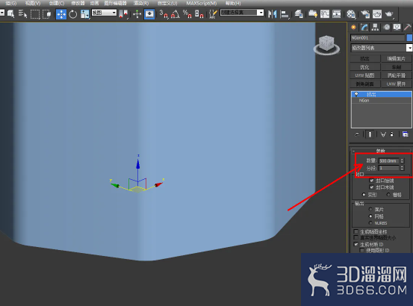Open the reference coordinate system dropdown
Viewport: 413px width, 306px height.
point(104,13)
